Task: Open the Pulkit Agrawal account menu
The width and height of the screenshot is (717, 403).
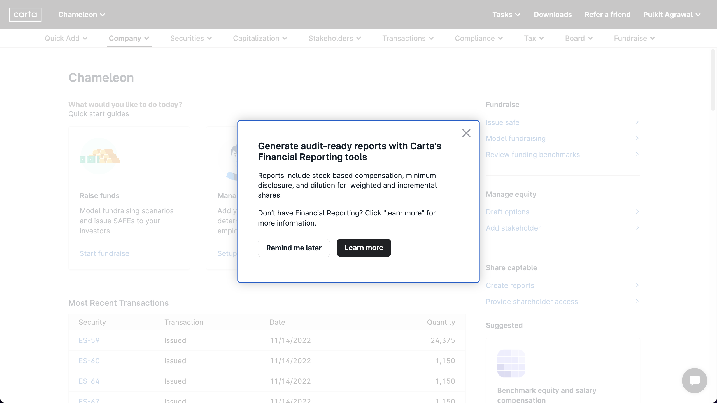Action: coord(672,15)
